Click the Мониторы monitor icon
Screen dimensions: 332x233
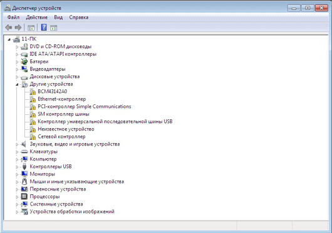click(x=24, y=174)
